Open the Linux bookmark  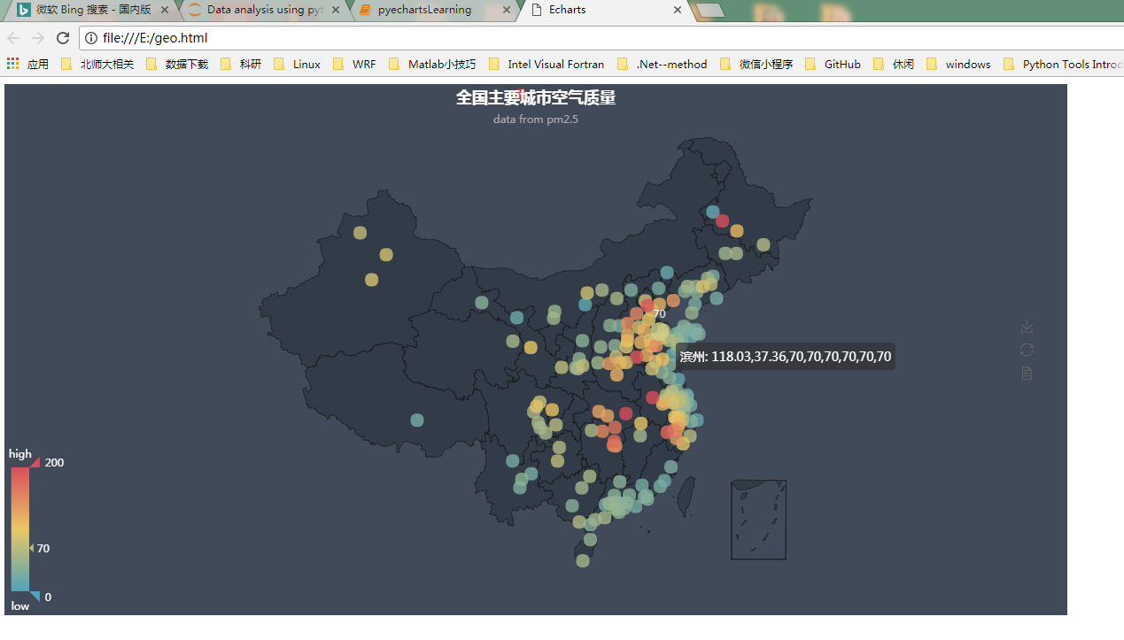(x=305, y=63)
